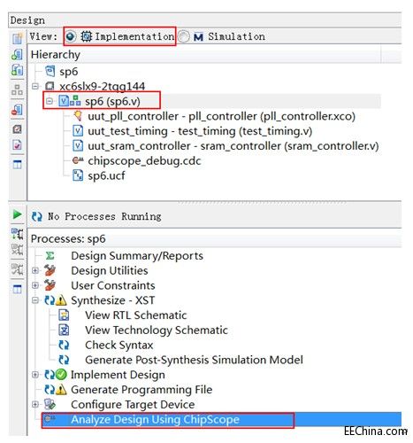Image resolution: width=413 pixels, height=443 pixels.
Task: Click the ChipScope icon beside chipscope_debug.cdc
Action: tap(78, 160)
